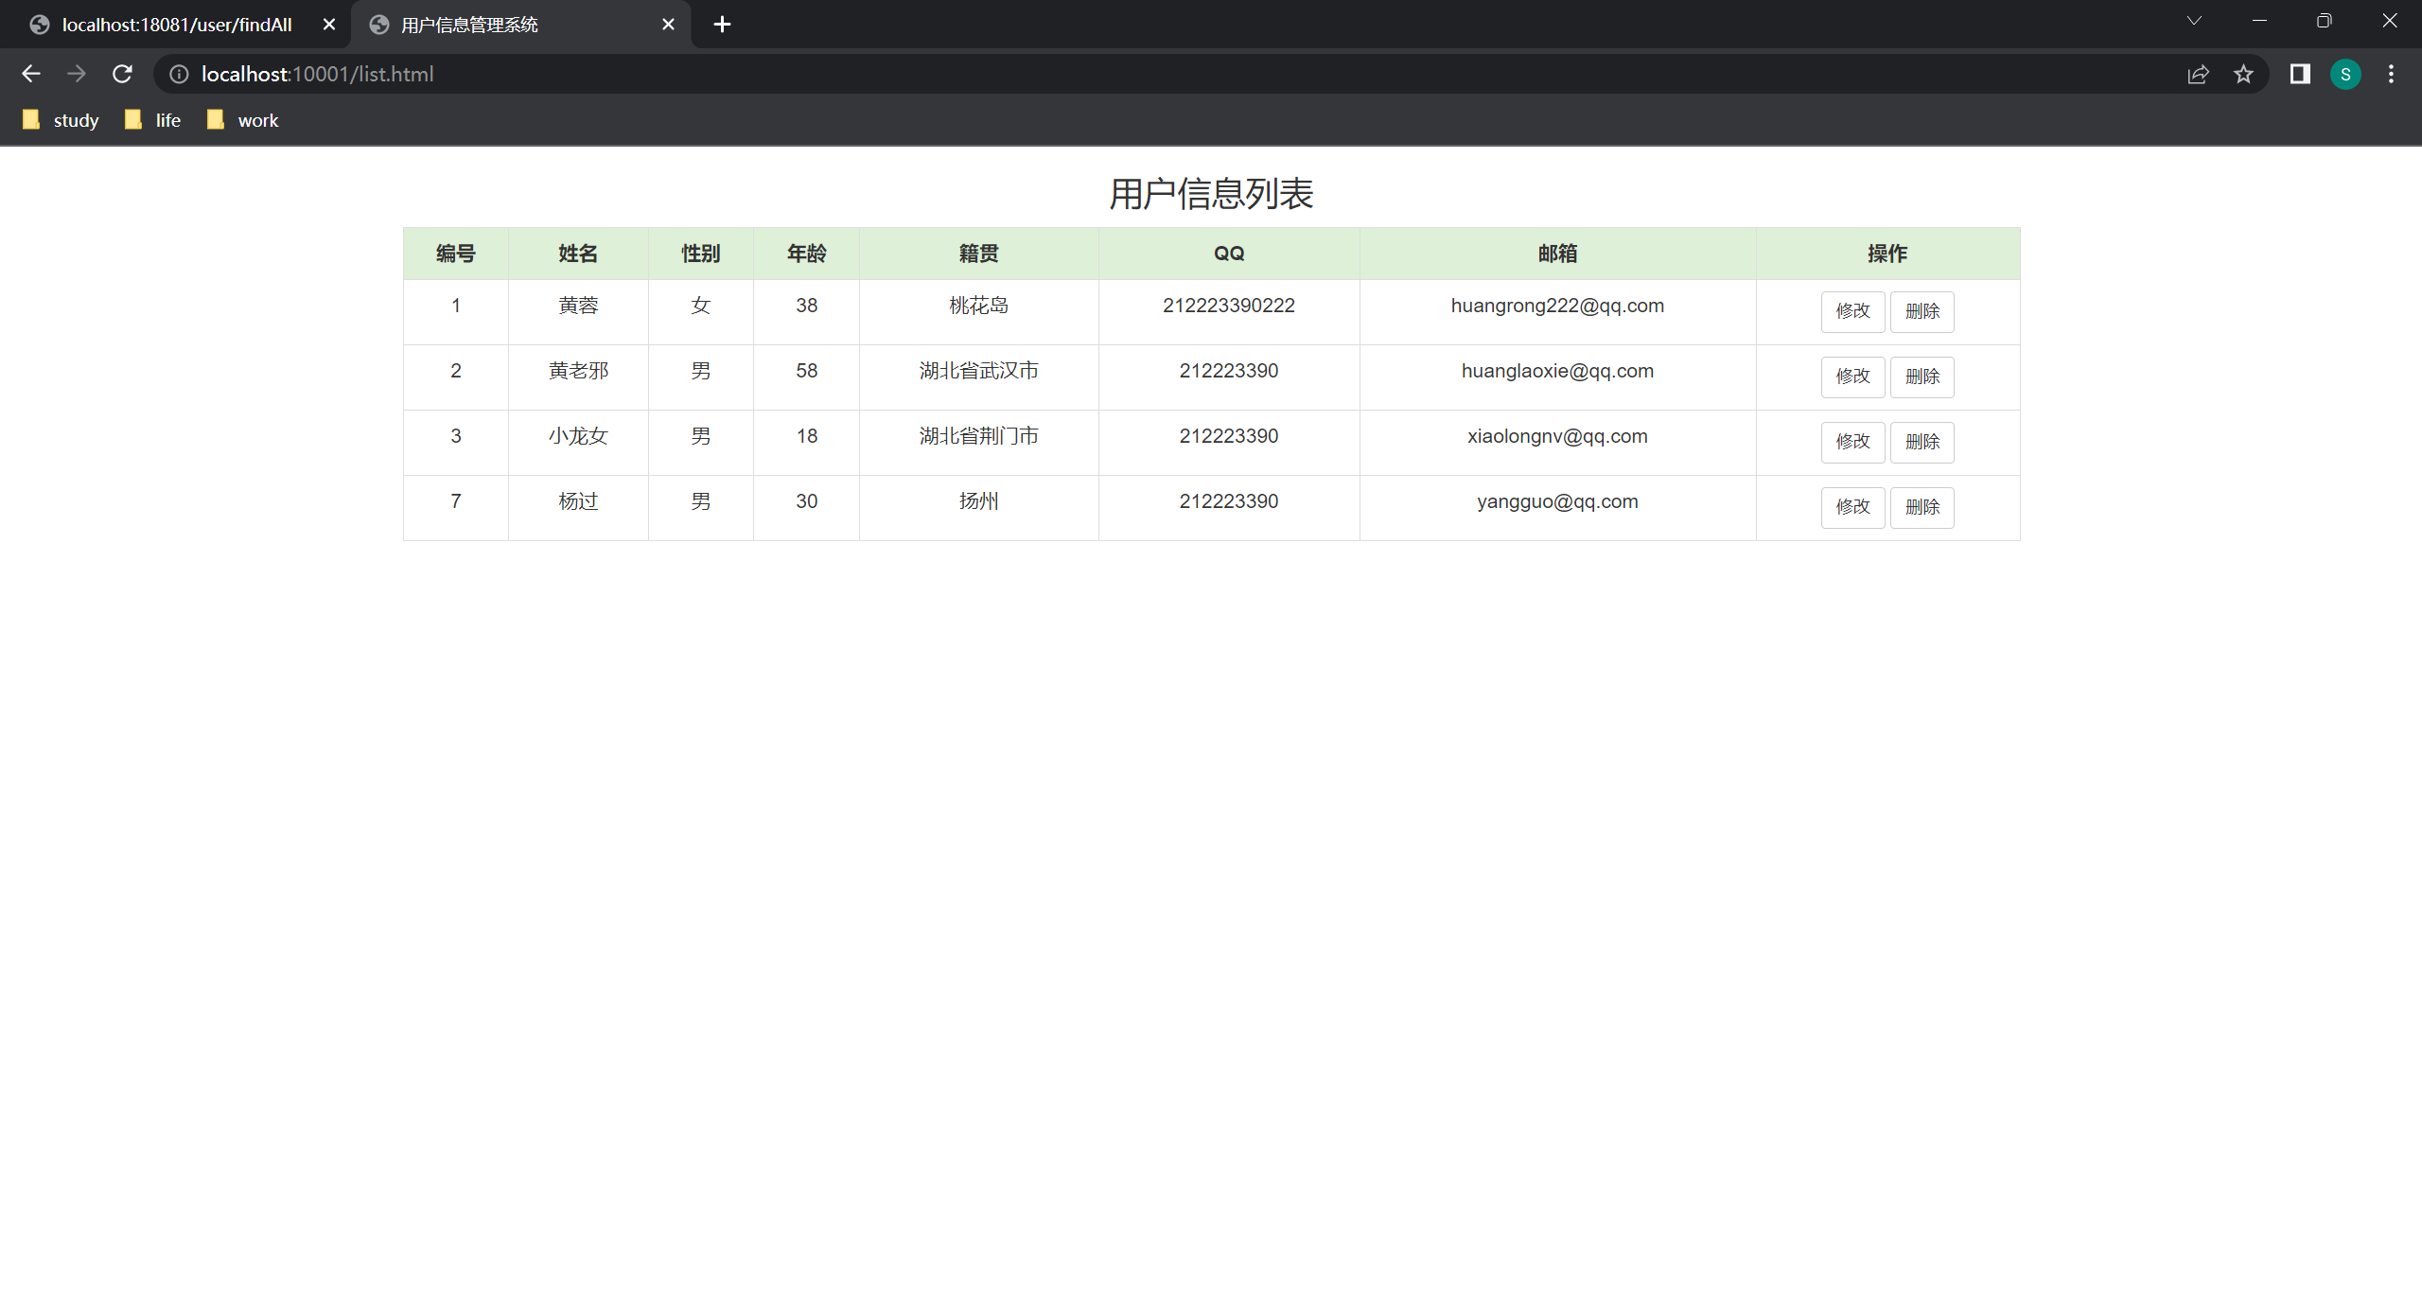Click age value 58
Screen dimensions: 2422x1297
tap(806, 371)
